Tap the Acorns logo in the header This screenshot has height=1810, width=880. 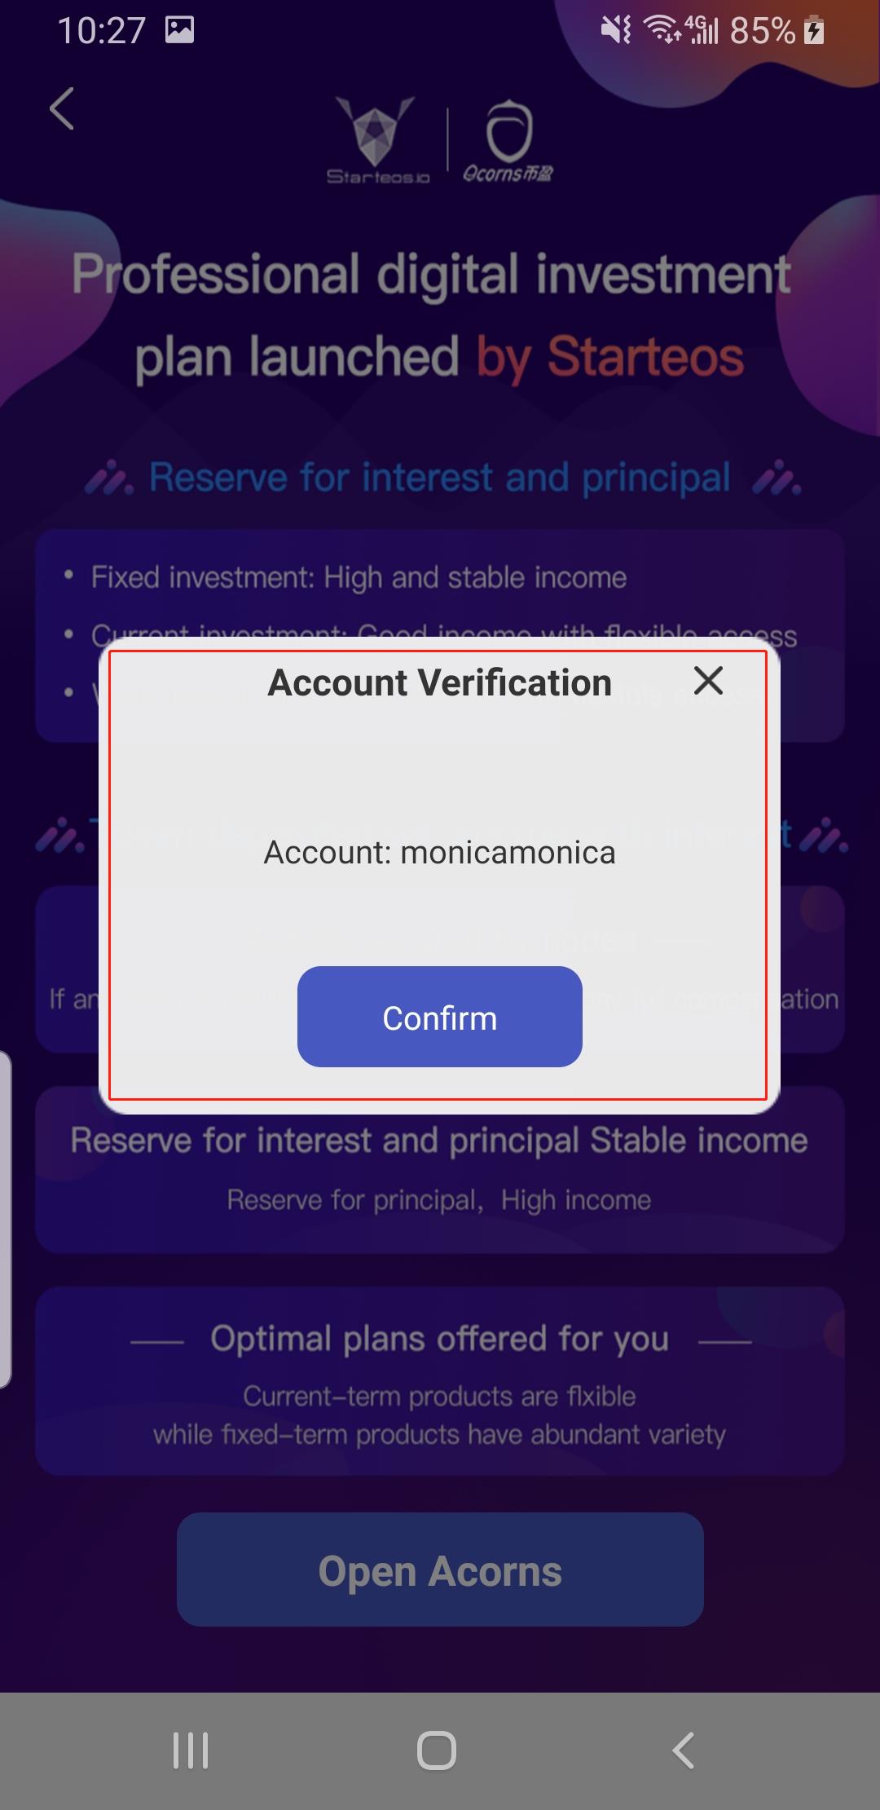pos(508,140)
